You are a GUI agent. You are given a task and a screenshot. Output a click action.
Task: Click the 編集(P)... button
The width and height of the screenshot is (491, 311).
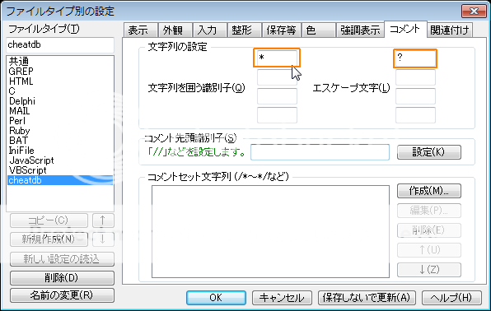(x=429, y=211)
